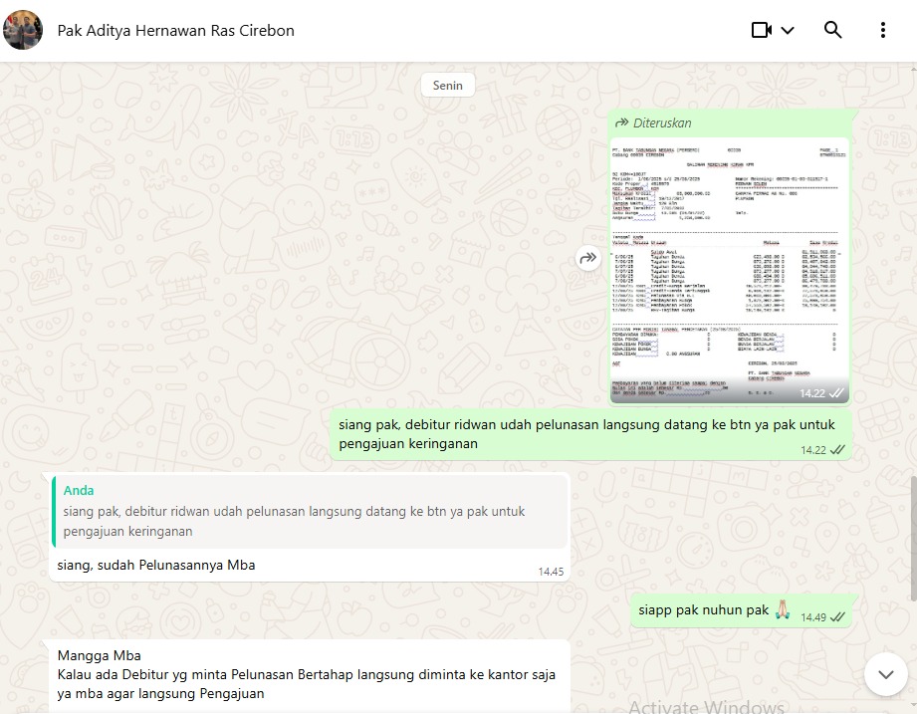The height and width of the screenshot is (714, 917).
Task: Open the three-dot chat menu
Action: point(882,30)
